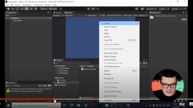Select the Scenes folder
The height and width of the screenshot is (108, 193).
61,80
